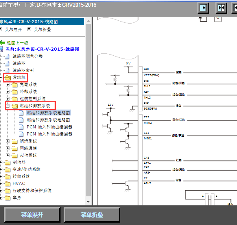The width and height of the screenshot is (237, 225).
Task: Select highlighted 燃油和排放系统电路图 entry
Action: (x=48, y=113)
